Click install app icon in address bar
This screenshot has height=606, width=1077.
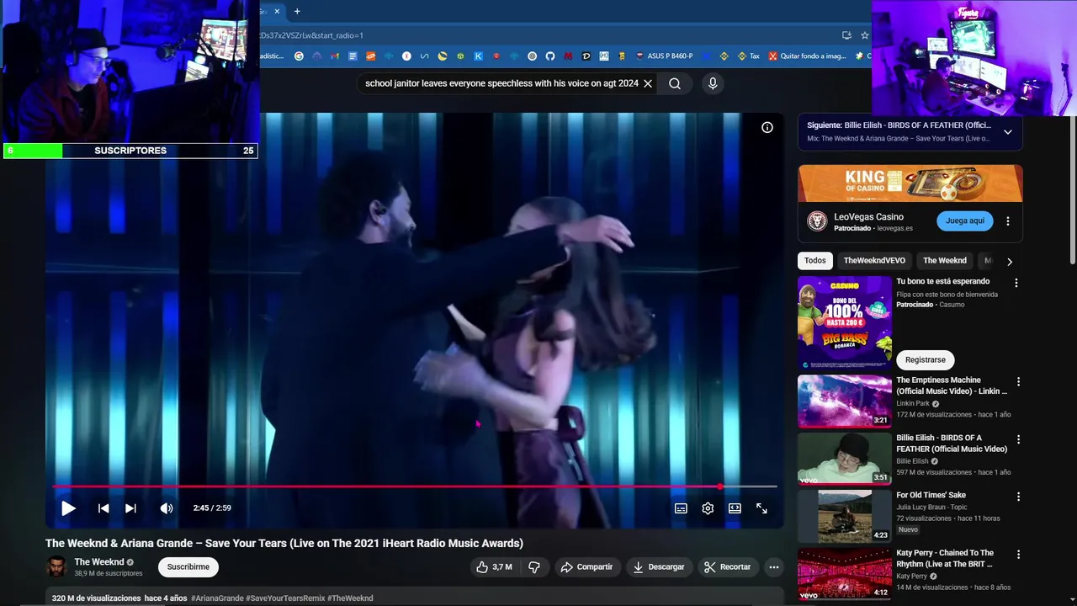(846, 35)
